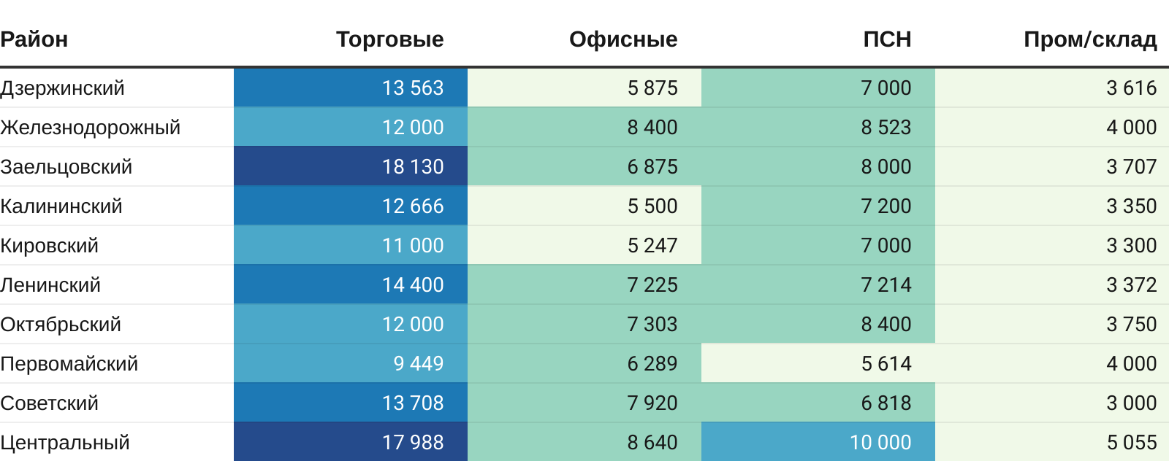Click the Центральный Пром/склад value 5 055

(x=1132, y=443)
